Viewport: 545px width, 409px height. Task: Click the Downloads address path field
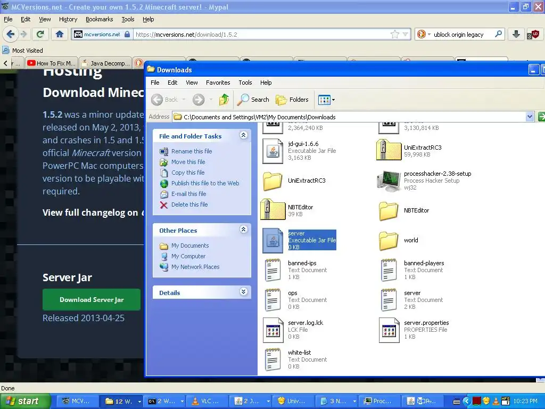[x=349, y=117]
